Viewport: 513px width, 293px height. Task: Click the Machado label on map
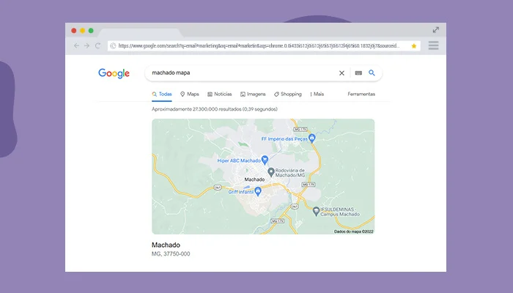coord(254,179)
